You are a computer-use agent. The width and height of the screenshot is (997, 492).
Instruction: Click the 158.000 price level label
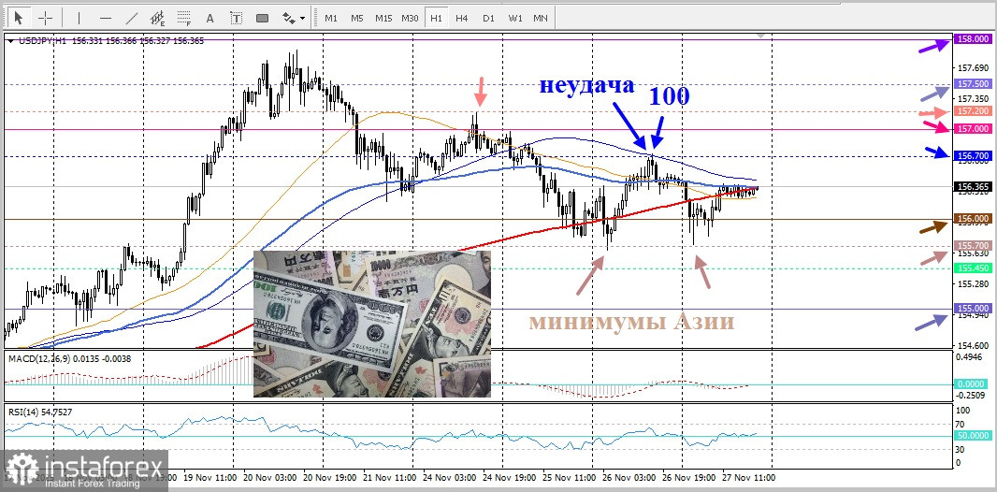pos(973,38)
